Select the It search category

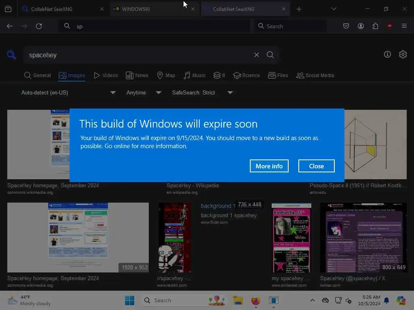(219, 75)
